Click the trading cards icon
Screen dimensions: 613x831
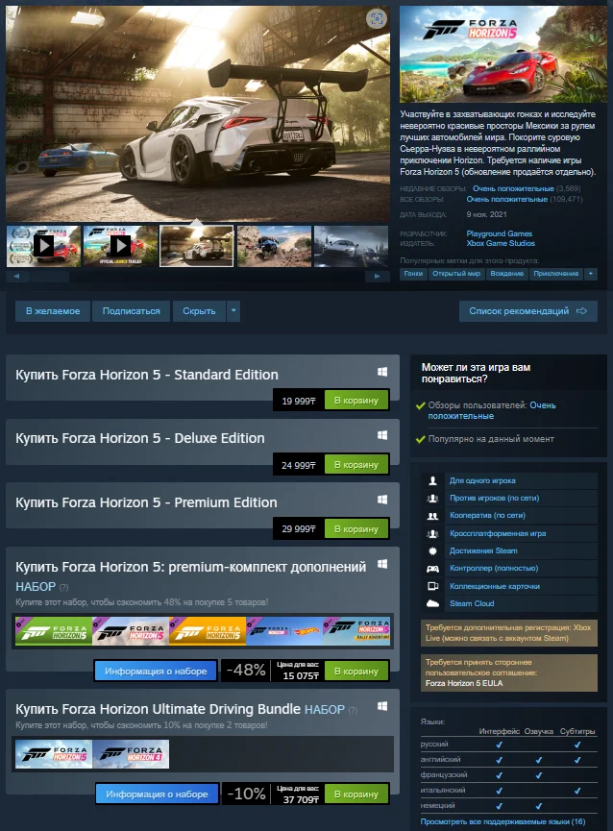tap(432, 586)
